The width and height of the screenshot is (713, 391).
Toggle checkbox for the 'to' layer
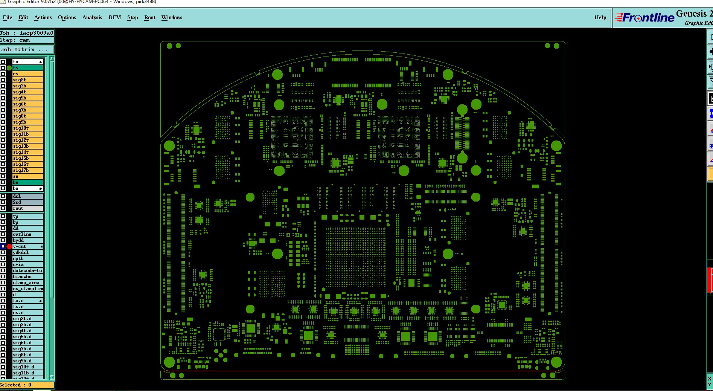point(3,62)
